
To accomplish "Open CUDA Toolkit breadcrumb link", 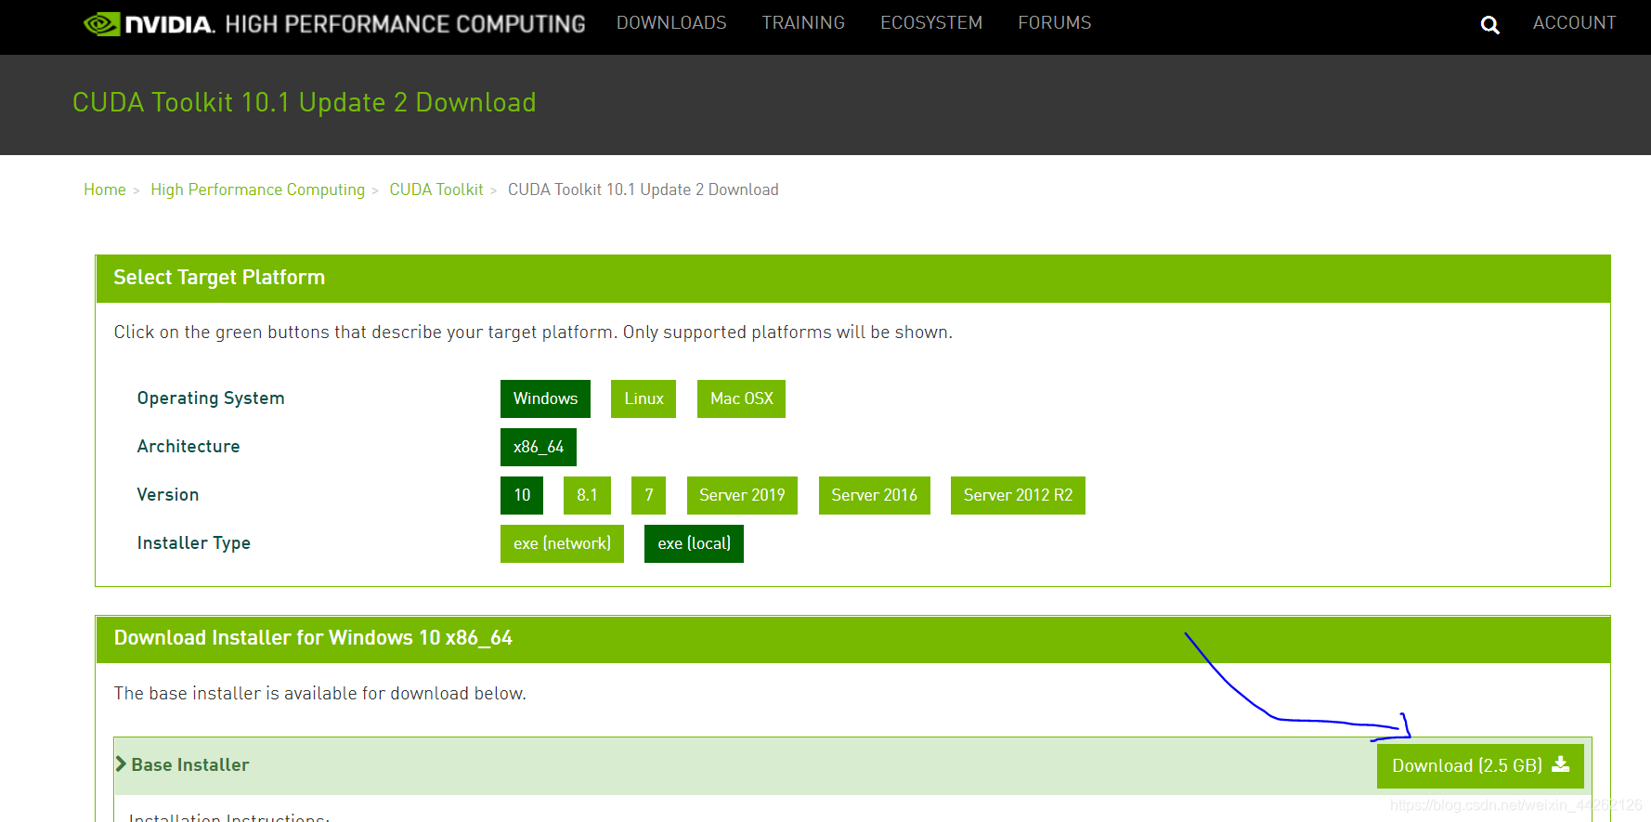I will pyautogui.click(x=436, y=189).
